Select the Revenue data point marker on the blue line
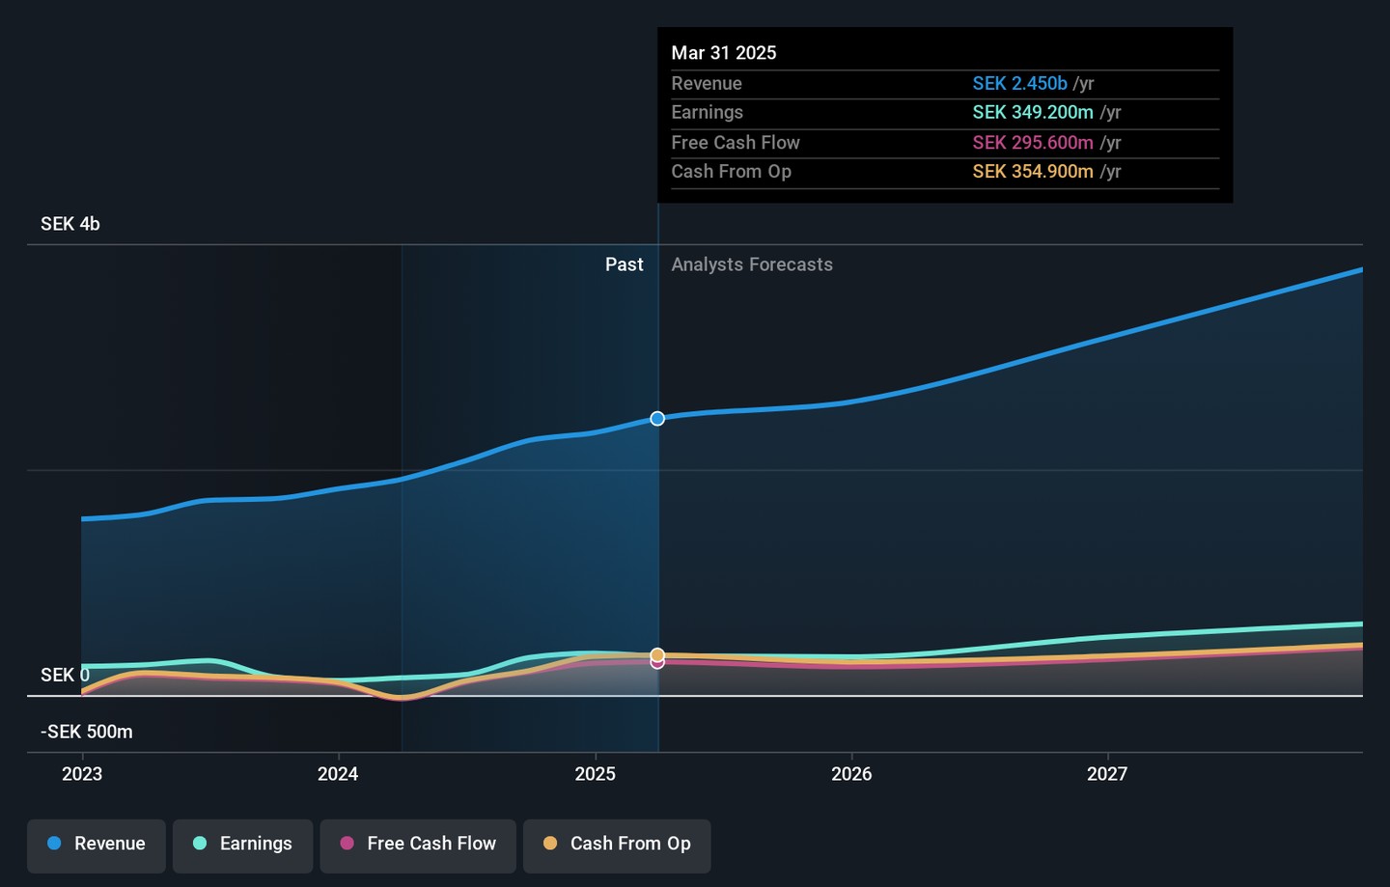Viewport: 1390px width, 887px height. 657,418
